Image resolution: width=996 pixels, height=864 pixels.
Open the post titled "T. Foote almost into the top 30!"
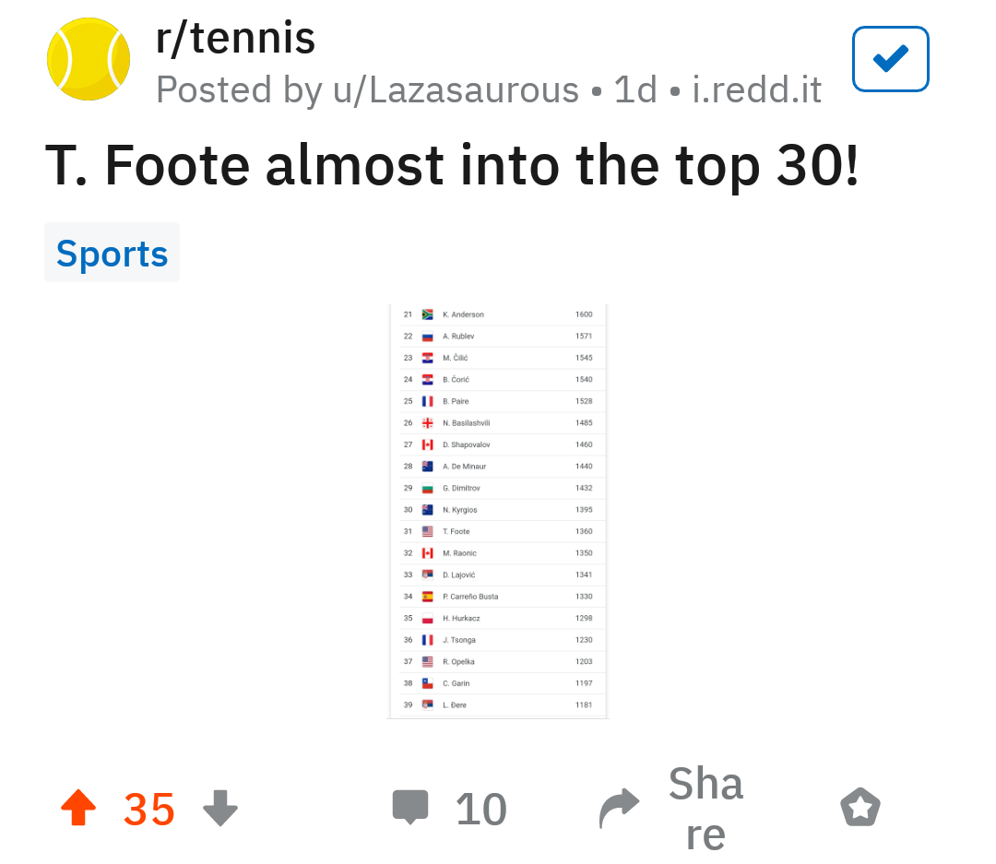452,164
